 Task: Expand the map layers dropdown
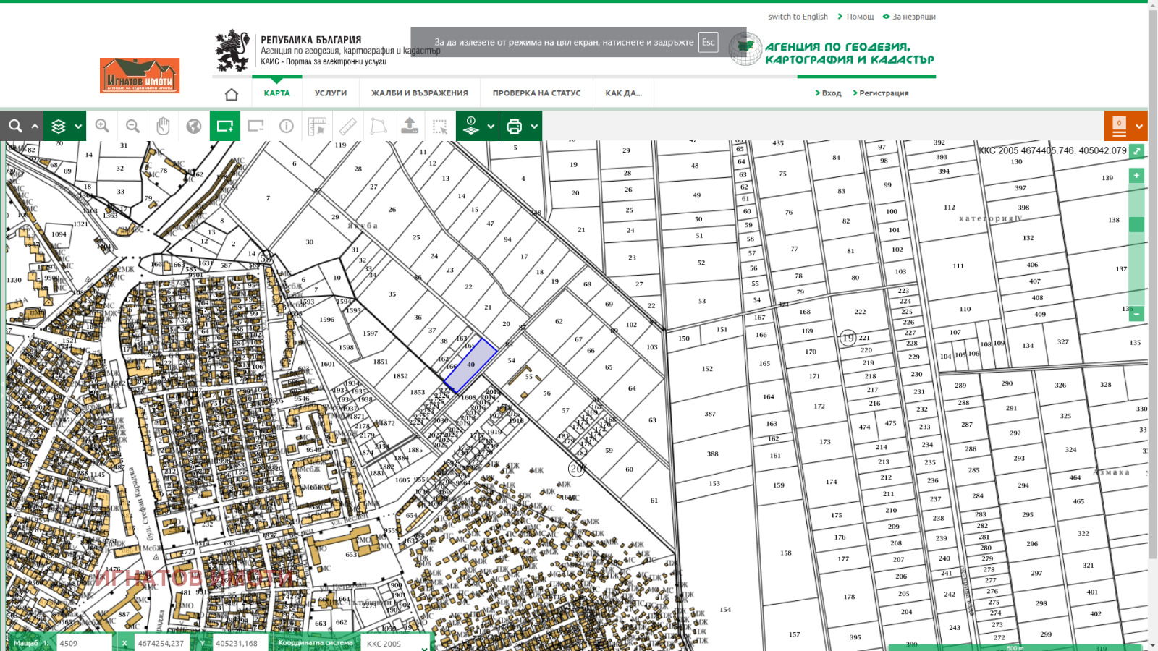click(x=78, y=127)
